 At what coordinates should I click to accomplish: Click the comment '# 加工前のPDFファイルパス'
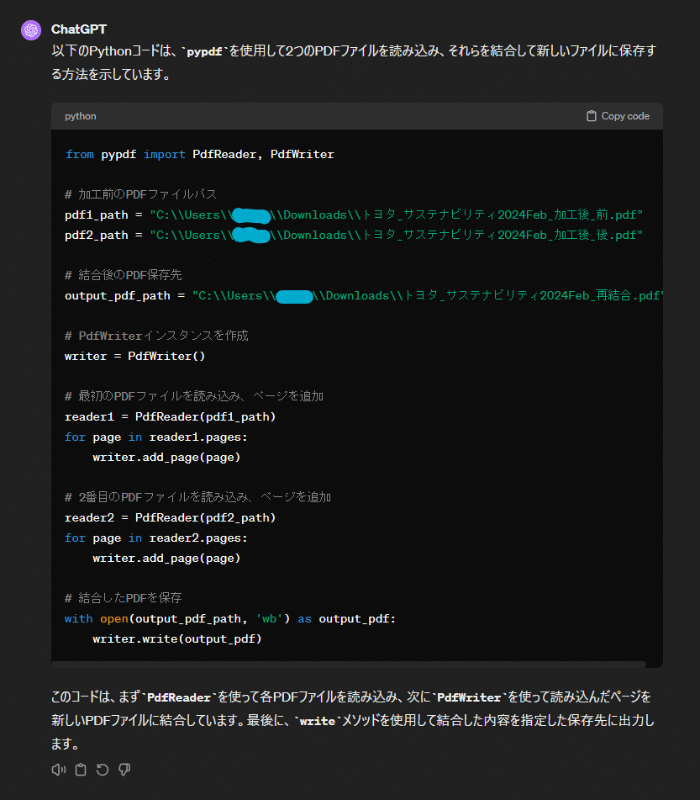point(140,194)
